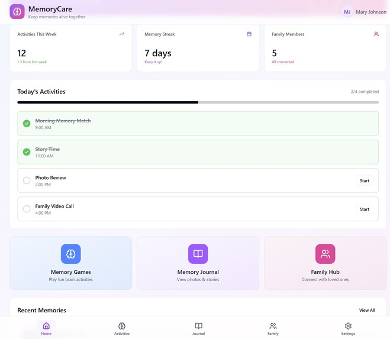Open the Memory Journal card title
Screen dimensions: 390x339
click(198, 272)
